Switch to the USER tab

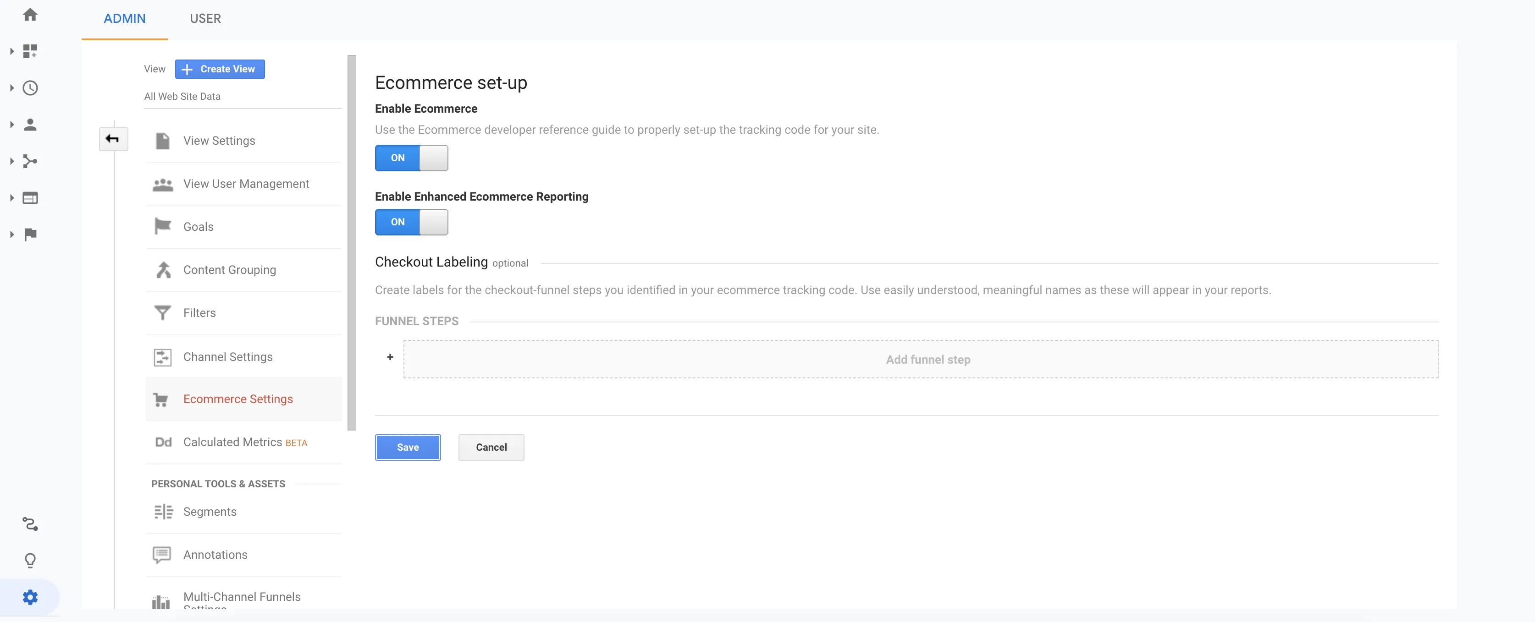pos(205,18)
